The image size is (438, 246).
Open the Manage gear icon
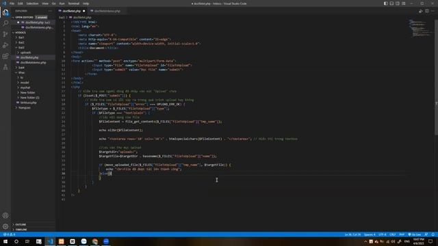point(5,226)
